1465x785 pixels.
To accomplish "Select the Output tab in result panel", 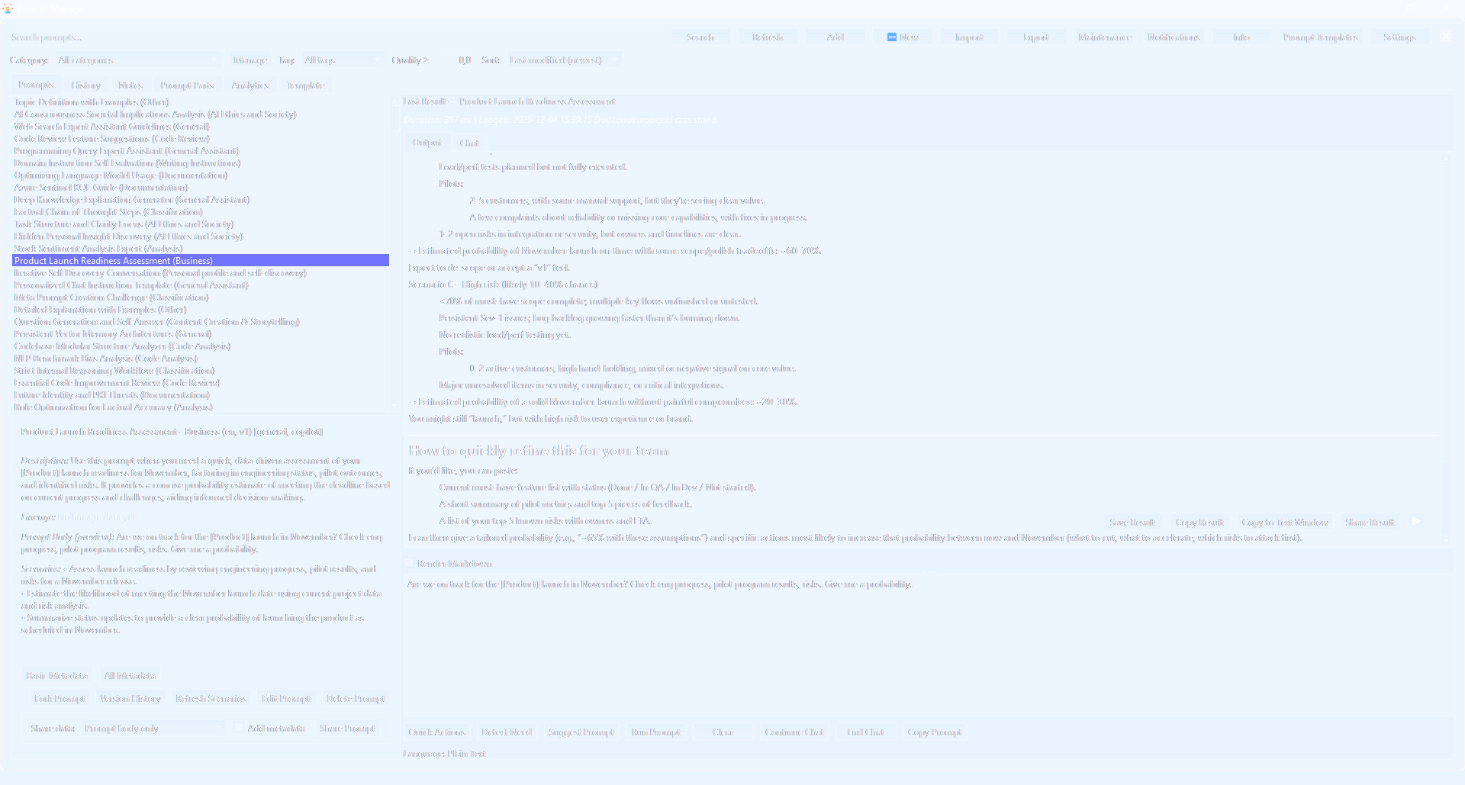I will 427,143.
